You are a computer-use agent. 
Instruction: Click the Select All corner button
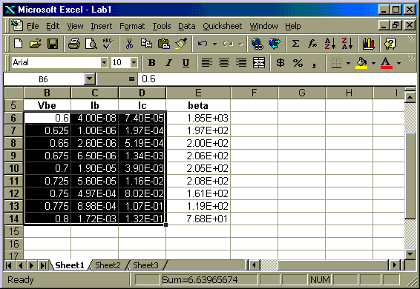coord(13,93)
